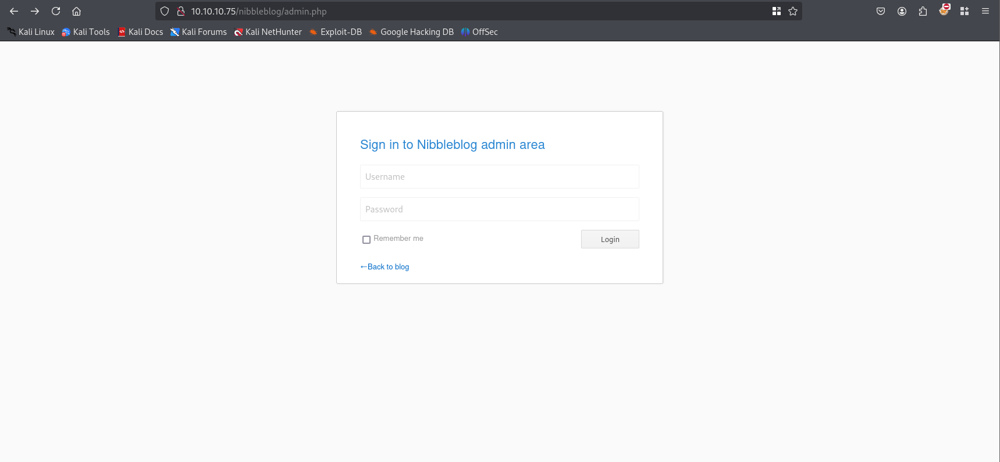
Task: Click the Login button
Action: click(x=610, y=239)
